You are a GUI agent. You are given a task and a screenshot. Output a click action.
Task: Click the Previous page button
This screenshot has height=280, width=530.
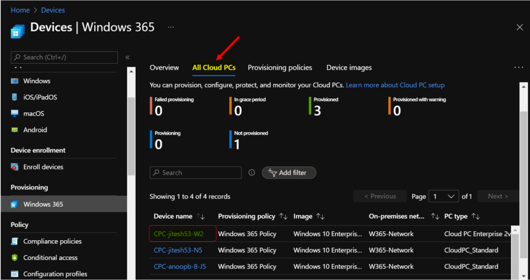click(380, 197)
